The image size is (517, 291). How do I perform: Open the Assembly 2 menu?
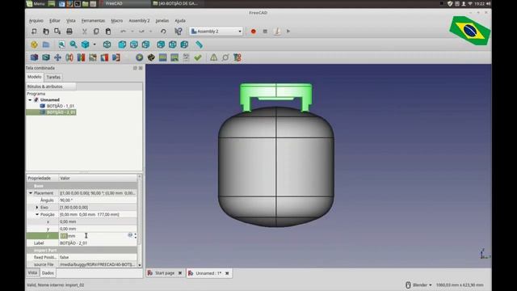point(139,20)
